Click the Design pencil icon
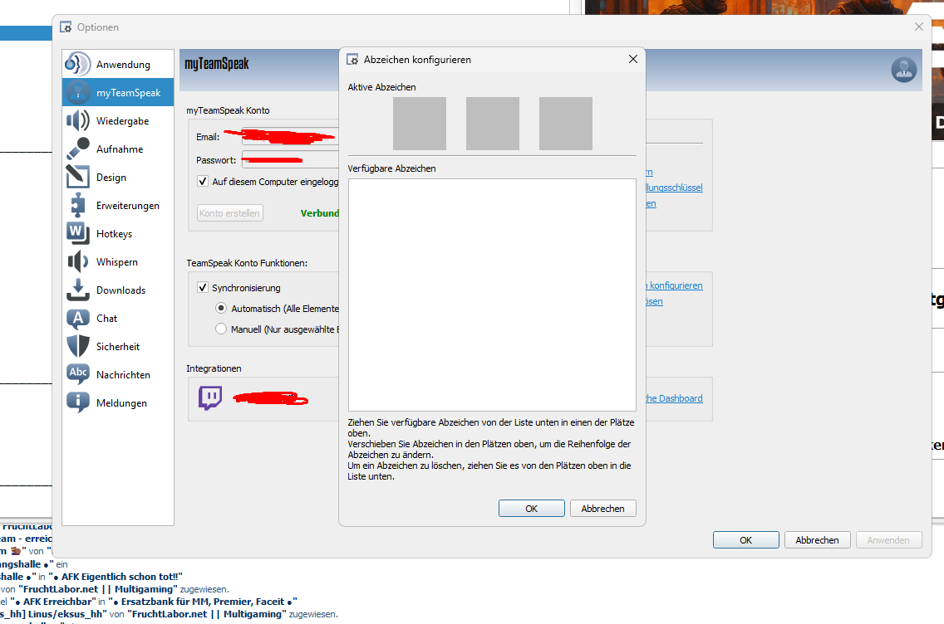 [x=78, y=178]
